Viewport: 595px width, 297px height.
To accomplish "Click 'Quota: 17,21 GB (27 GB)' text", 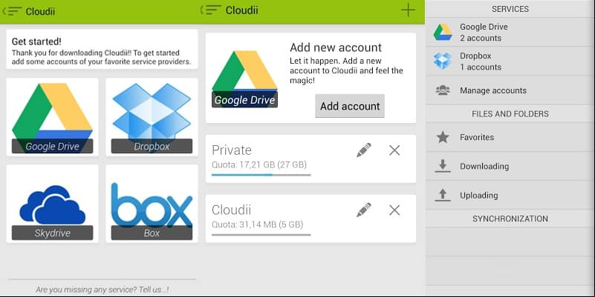I will point(259,164).
